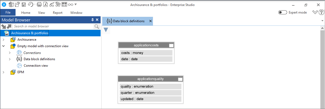Click the Print icon in quick toolbar
The image size is (325, 109).
pos(39,4)
